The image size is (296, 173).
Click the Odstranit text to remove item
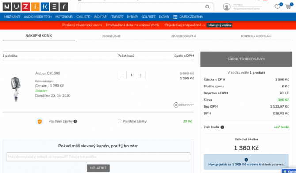coord(186,105)
